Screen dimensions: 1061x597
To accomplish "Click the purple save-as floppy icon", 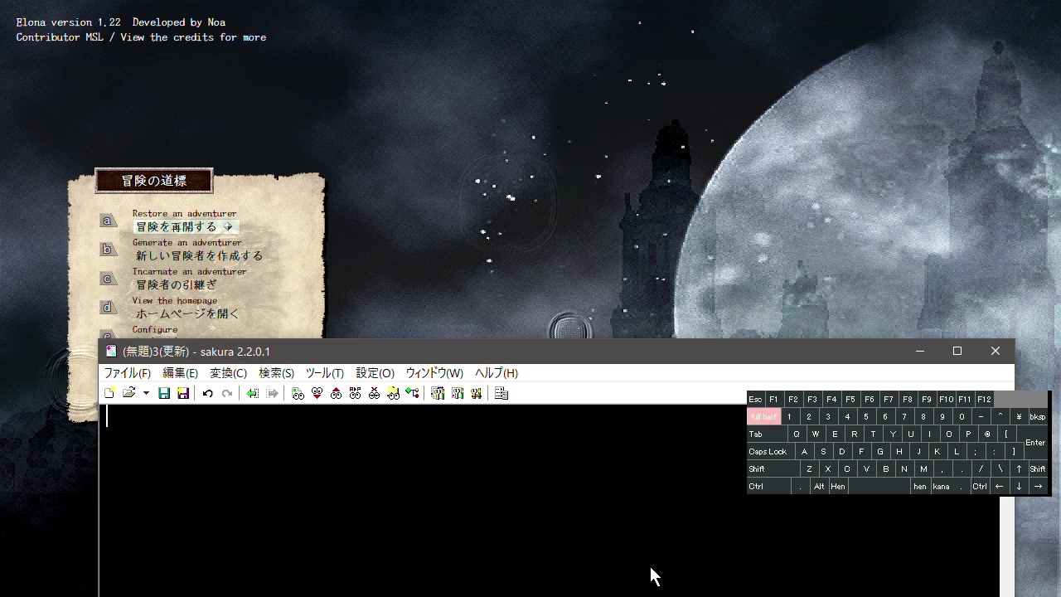I will [x=183, y=394].
